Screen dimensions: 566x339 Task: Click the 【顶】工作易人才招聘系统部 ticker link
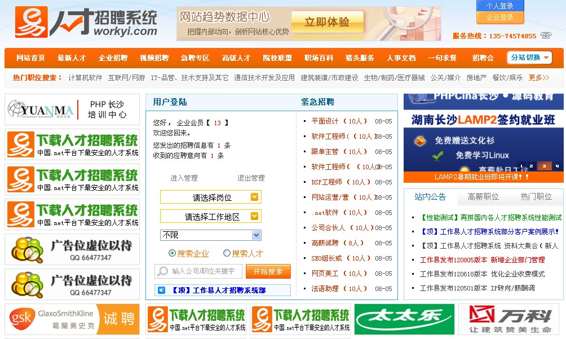coord(218,290)
